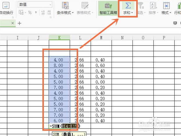This screenshot has width=181, height=136.
Task: Click the currency format icon
Action: [21, 13]
